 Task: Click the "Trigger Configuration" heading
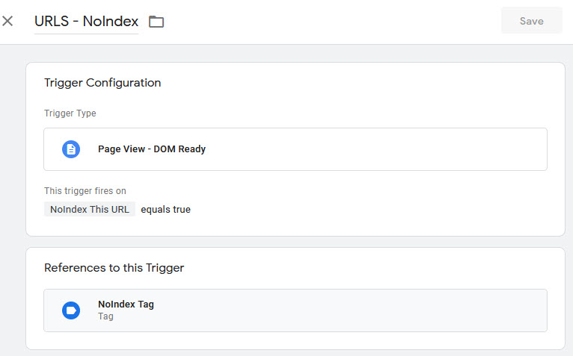point(102,83)
